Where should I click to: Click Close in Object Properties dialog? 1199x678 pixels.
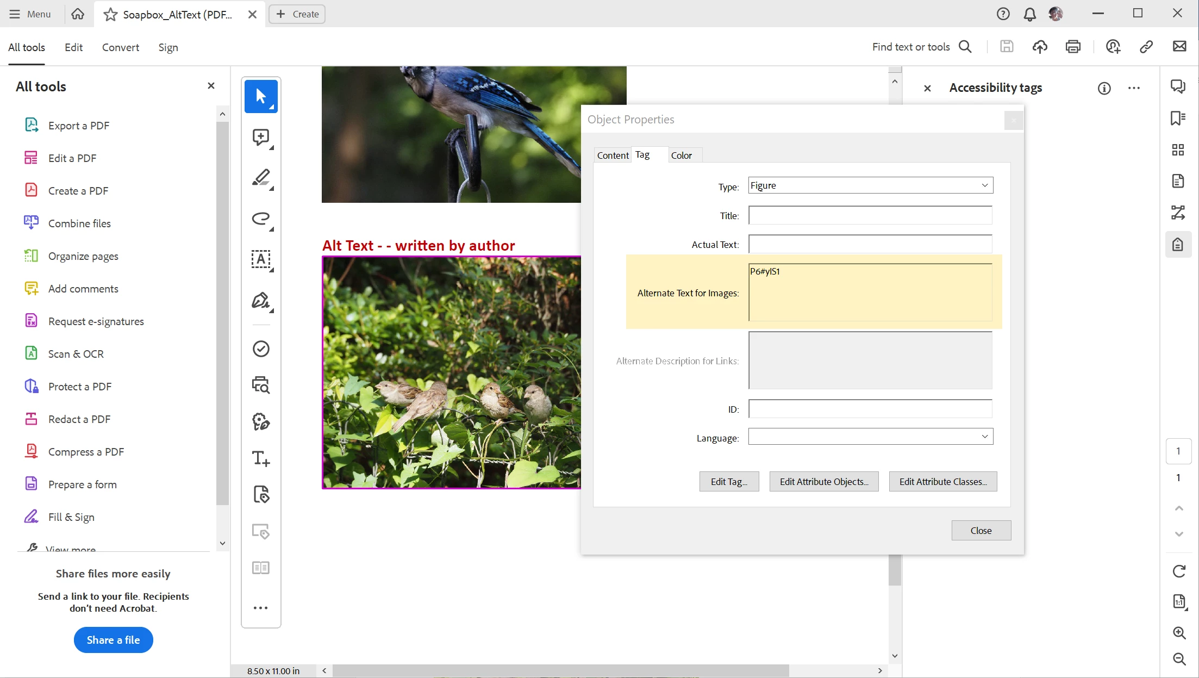[x=981, y=531]
